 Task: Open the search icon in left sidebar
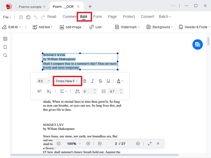pos(5,55)
